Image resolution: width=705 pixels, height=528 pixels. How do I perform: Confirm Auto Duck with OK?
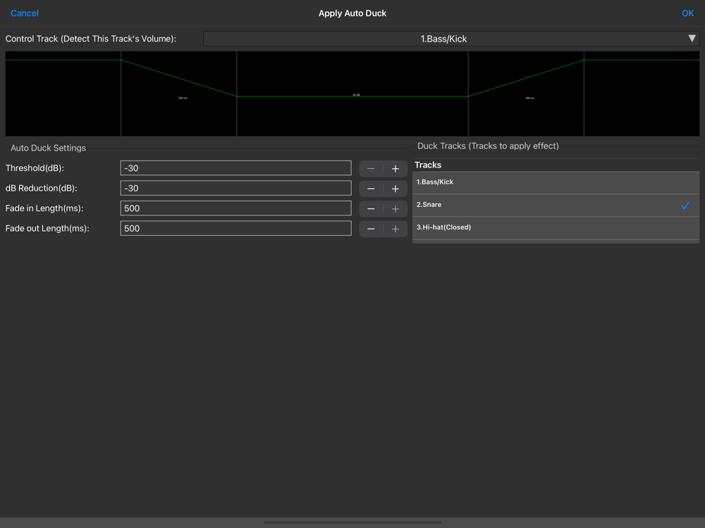(x=687, y=13)
